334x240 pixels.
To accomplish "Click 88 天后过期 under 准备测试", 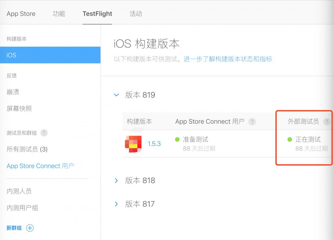I will point(199,149).
